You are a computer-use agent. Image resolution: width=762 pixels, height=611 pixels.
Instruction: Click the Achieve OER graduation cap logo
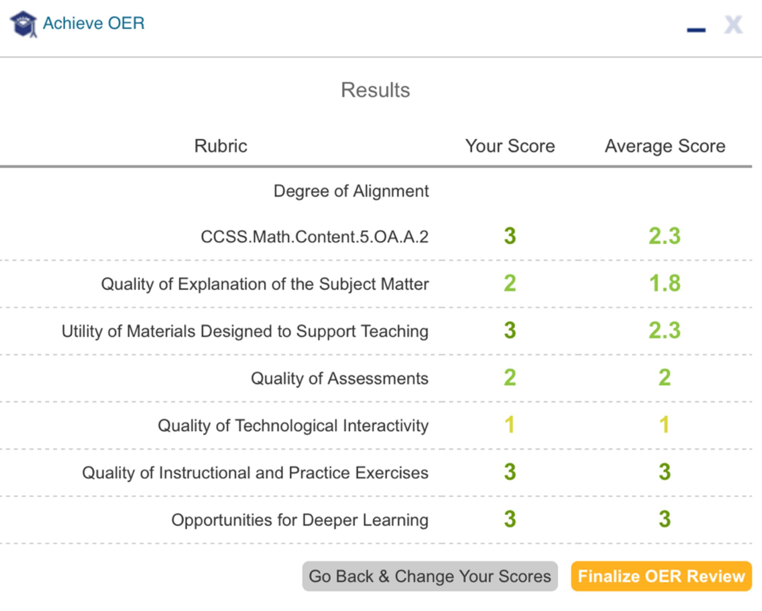click(23, 24)
